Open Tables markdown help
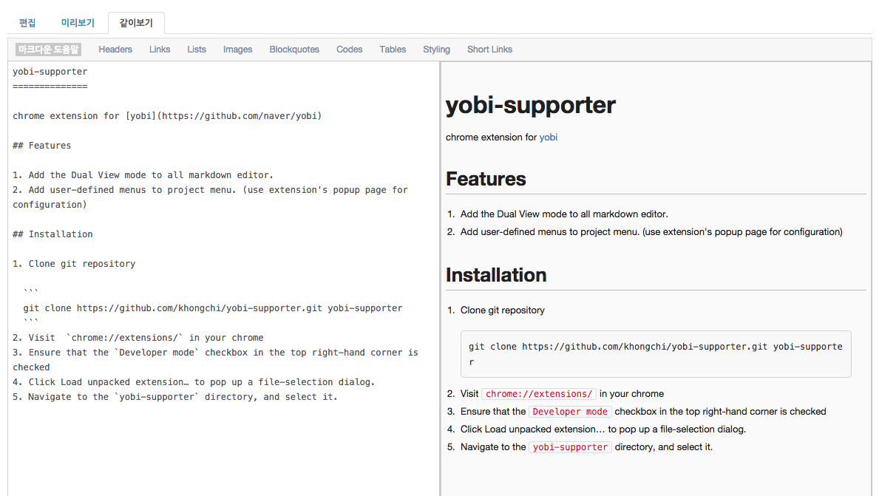This screenshot has height=496, width=879. pyautogui.click(x=393, y=50)
